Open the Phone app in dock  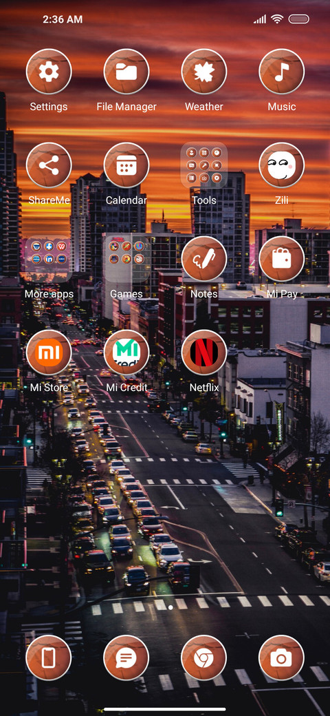(49, 658)
